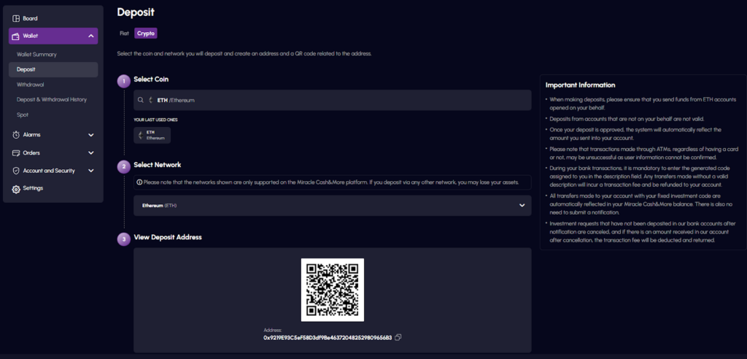Click the search magnifier icon in coin field
This screenshot has width=747, height=359.
tap(141, 100)
